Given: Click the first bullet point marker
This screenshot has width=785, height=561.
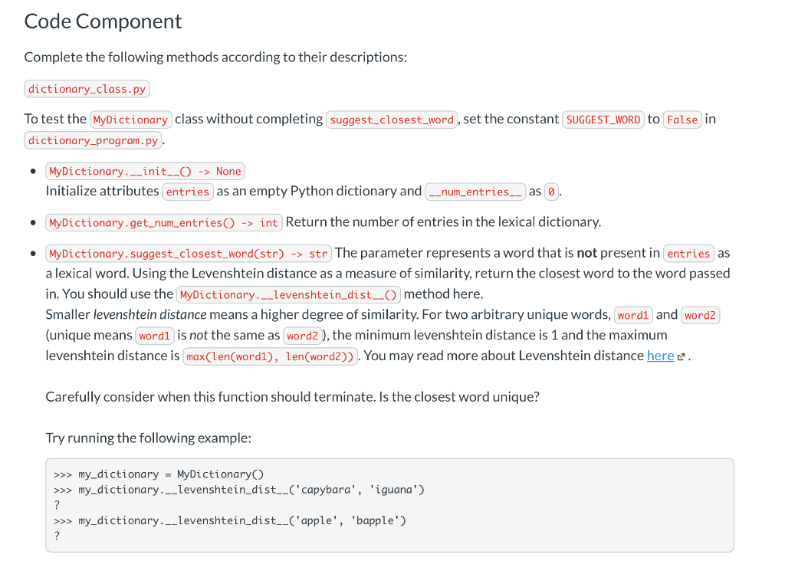Looking at the screenshot, I should pos(32,171).
